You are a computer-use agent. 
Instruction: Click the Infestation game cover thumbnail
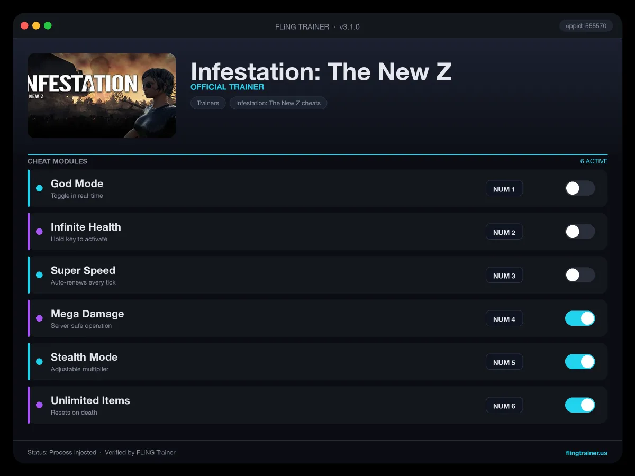[x=102, y=95]
